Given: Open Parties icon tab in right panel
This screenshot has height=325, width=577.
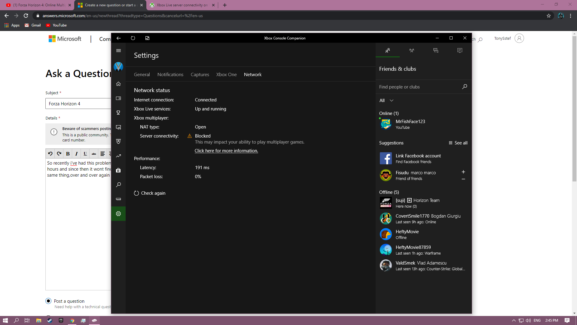Looking at the screenshot, I should tap(412, 51).
